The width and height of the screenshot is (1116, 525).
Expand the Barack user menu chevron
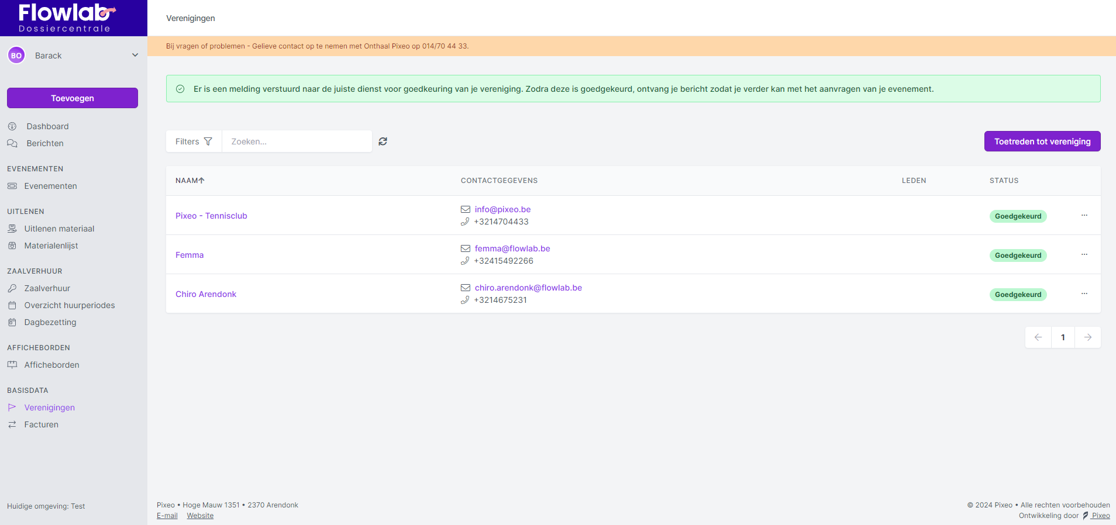pyautogui.click(x=135, y=56)
